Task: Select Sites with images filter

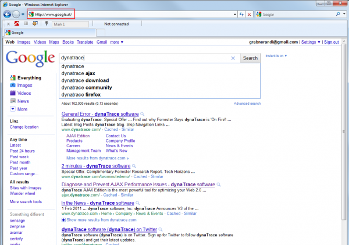Action: (26, 188)
